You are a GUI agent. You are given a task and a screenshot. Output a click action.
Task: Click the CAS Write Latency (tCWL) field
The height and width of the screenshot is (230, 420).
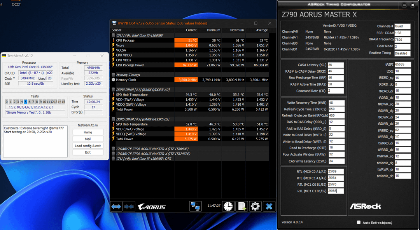336,161
